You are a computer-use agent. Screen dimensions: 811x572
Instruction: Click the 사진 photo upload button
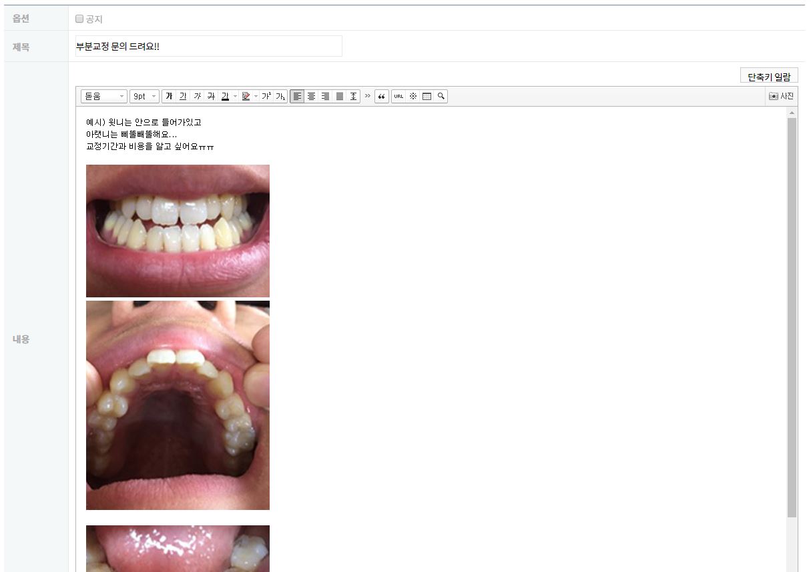click(x=782, y=96)
